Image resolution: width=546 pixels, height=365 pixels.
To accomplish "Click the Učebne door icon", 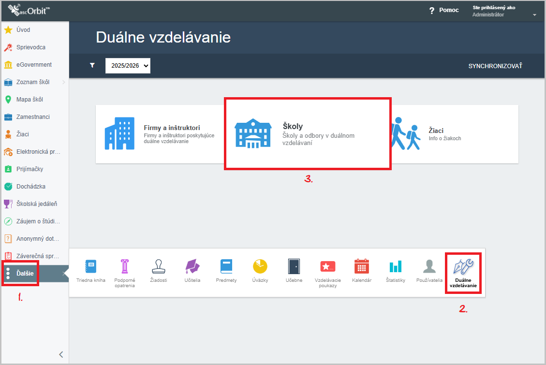I will [294, 266].
